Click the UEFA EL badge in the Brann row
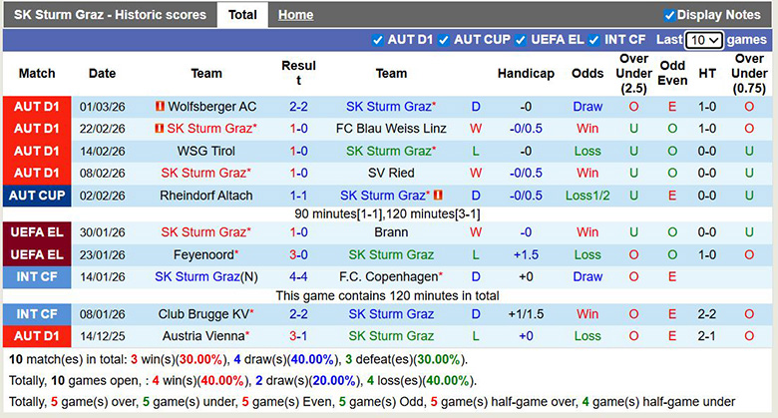The height and width of the screenshot is (418, 778). pyautogui.click(x=37, y=232)
